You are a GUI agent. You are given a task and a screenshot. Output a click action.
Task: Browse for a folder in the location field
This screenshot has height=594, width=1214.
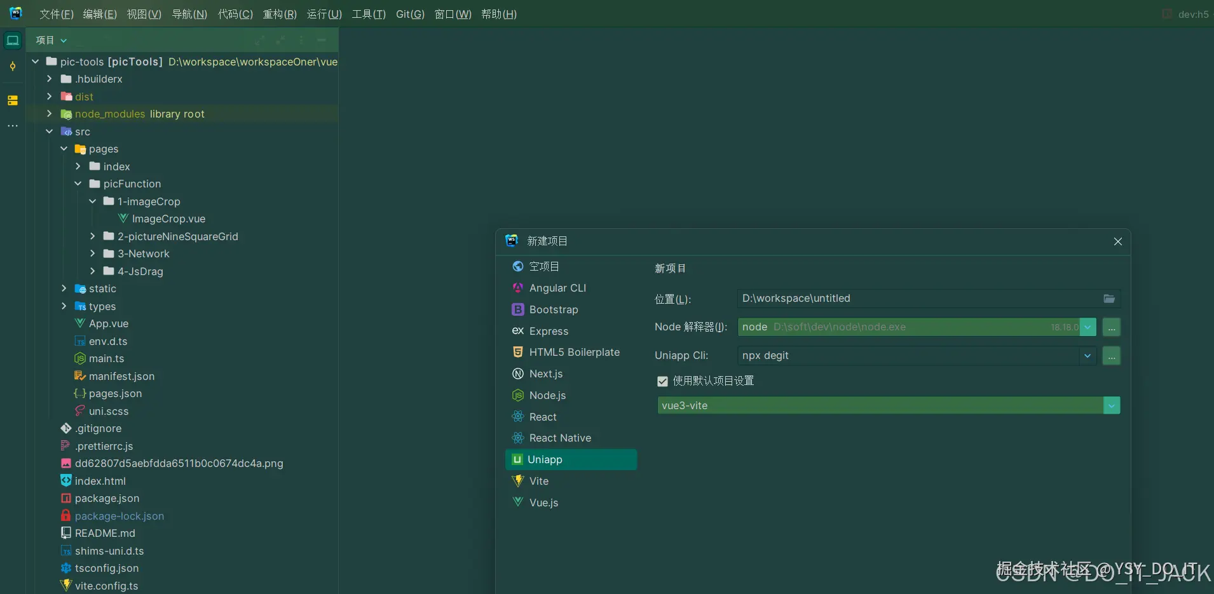click(x=1109, y=299)
